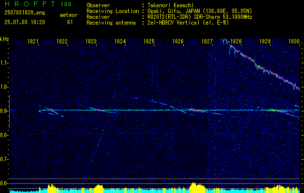Screen dimensions: 304x193
Task: Select observer name Takanori Kawachi
Action: tap(170, 5)
